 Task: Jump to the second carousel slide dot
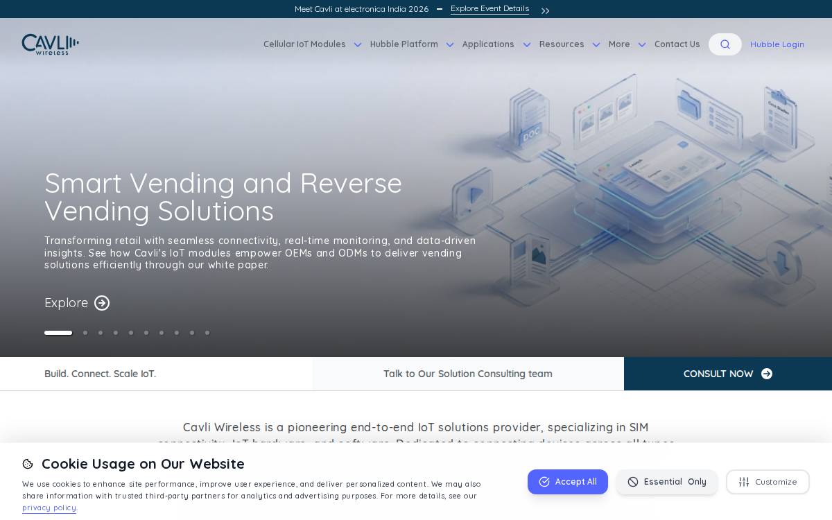click(85, 333)
